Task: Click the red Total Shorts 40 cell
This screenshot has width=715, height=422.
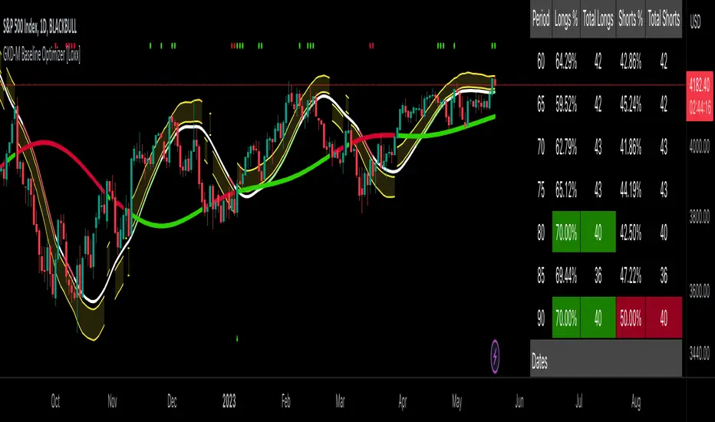Action: (664, 317)
